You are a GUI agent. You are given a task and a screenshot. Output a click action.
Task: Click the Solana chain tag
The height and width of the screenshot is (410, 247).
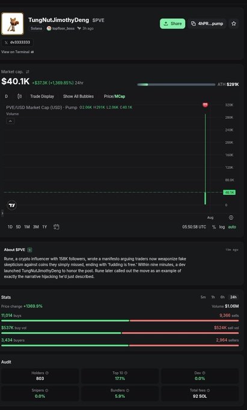point(36,28)
